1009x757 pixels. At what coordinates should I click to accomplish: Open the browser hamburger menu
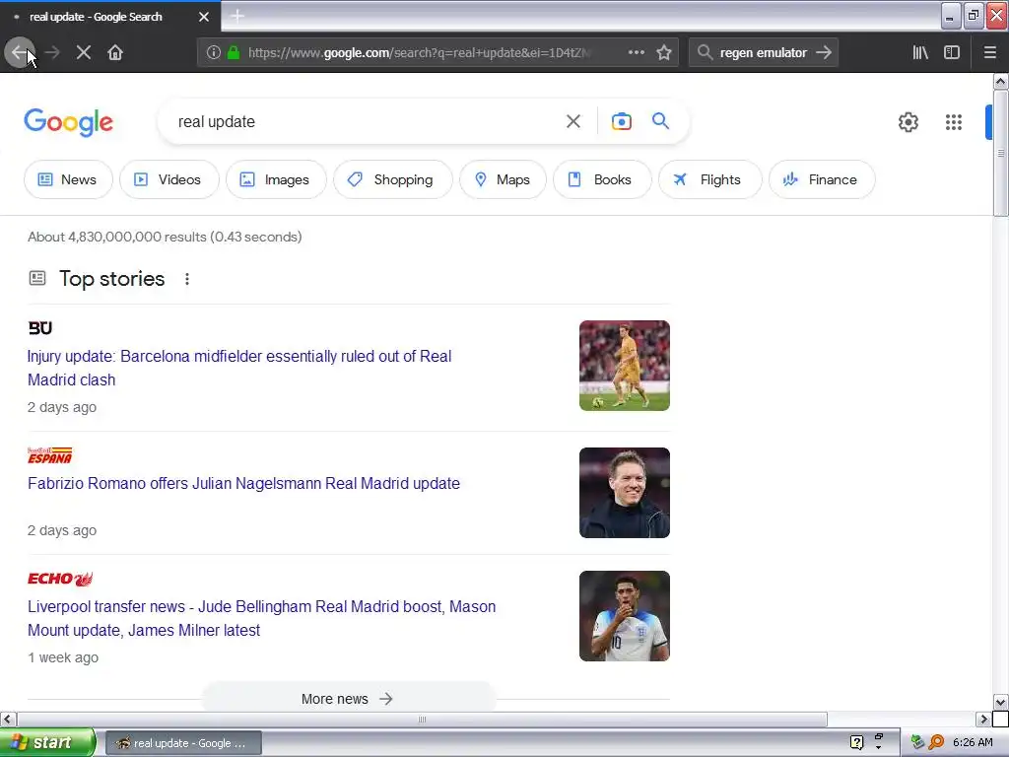990,52
